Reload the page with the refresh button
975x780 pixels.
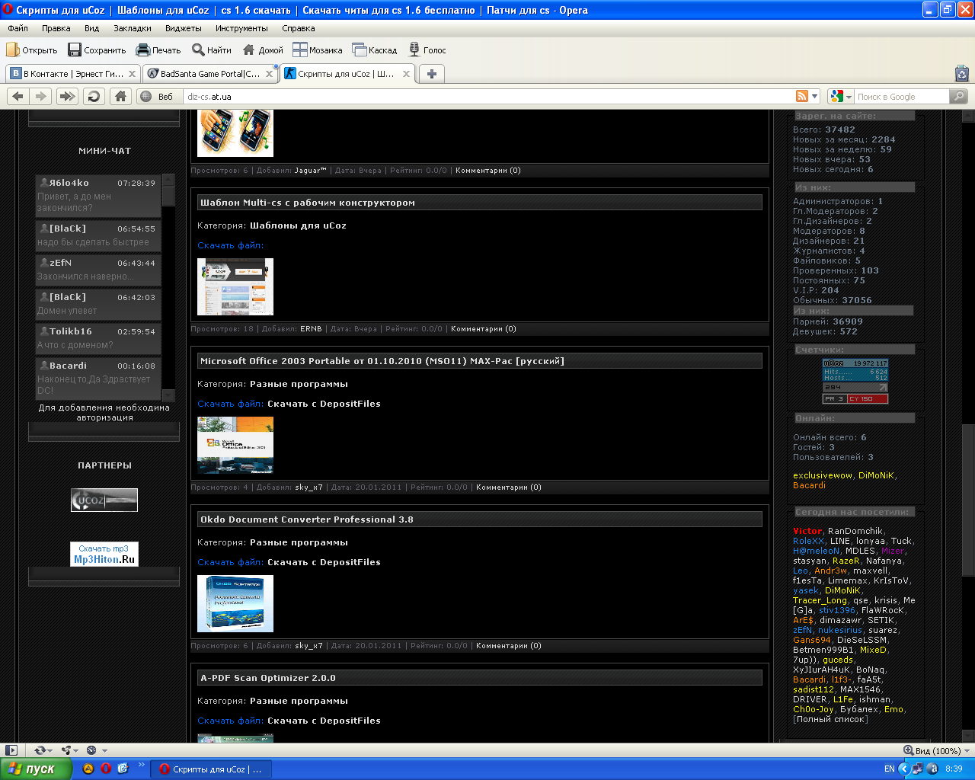tap(94, 96)
